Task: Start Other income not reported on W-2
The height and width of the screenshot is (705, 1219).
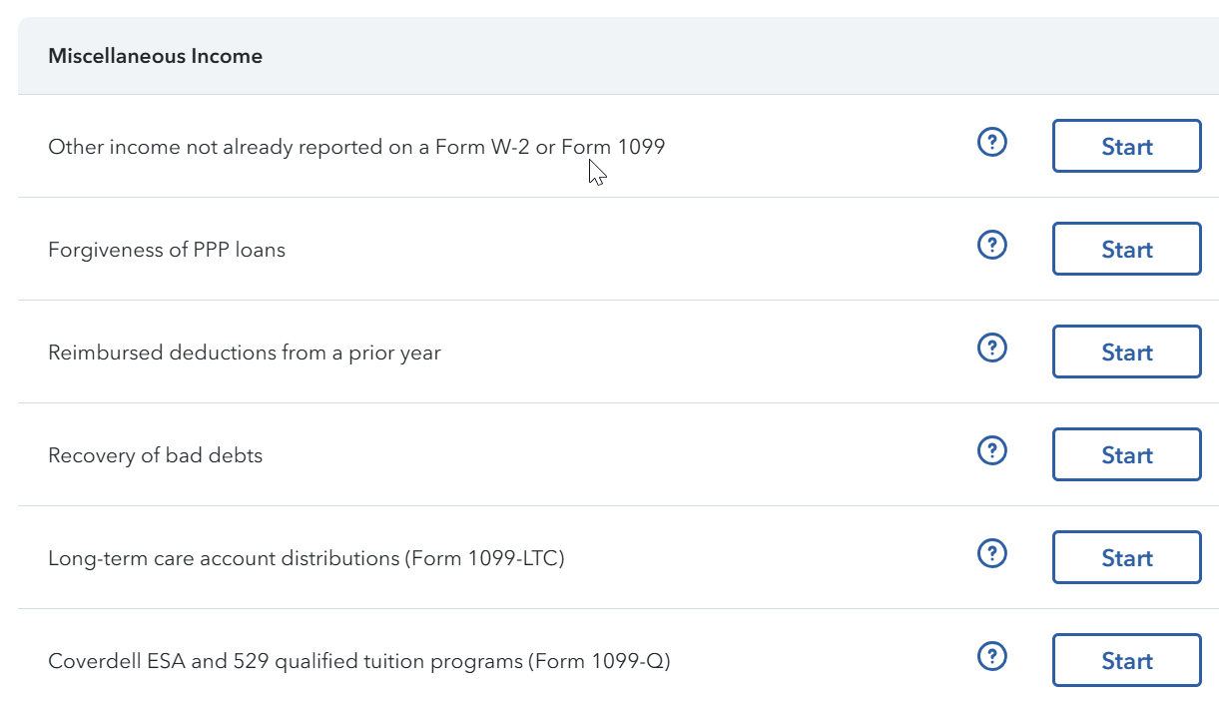Action: pos(1126,147)
